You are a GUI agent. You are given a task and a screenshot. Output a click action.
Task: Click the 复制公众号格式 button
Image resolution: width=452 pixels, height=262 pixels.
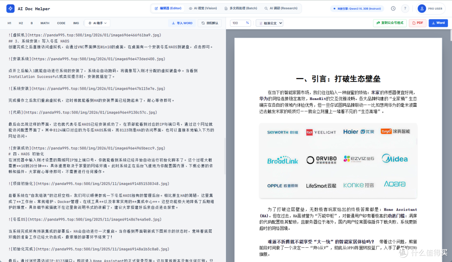point(390,23)
